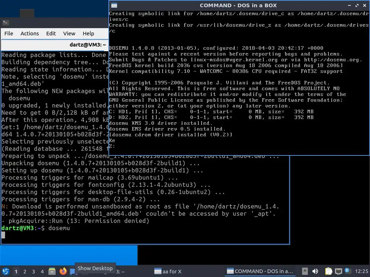Switch to 'COMMAND - DOS in a...' taskbar item

[x=261, y=272]
